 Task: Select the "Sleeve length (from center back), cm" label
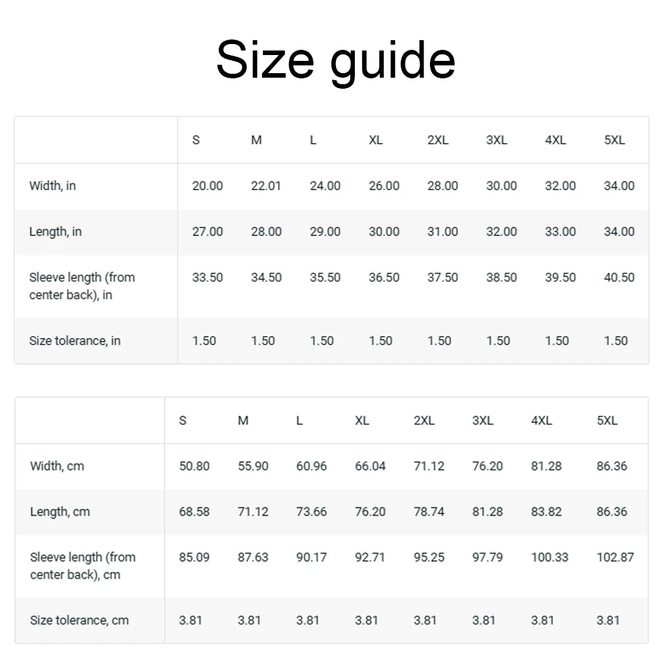pos(83,566)
